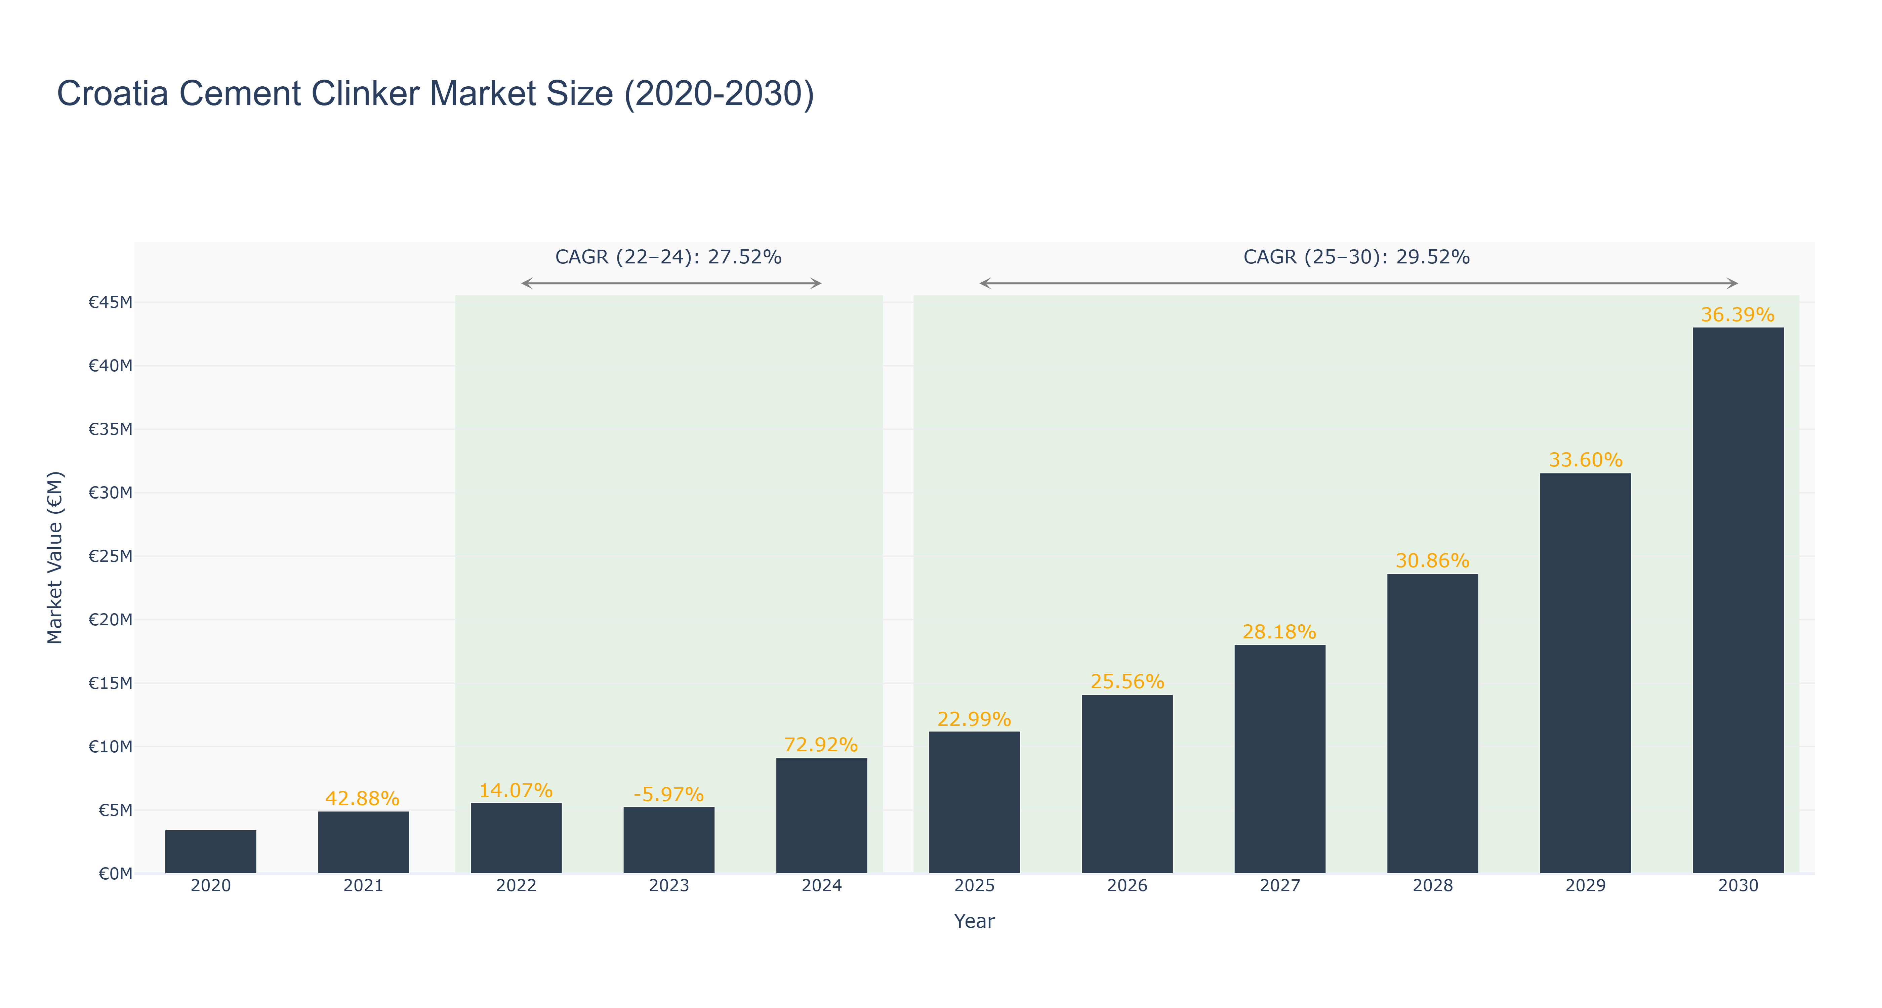Click the -5.97% growth label
This screenshot has width=1882, height=1008.
668,795
